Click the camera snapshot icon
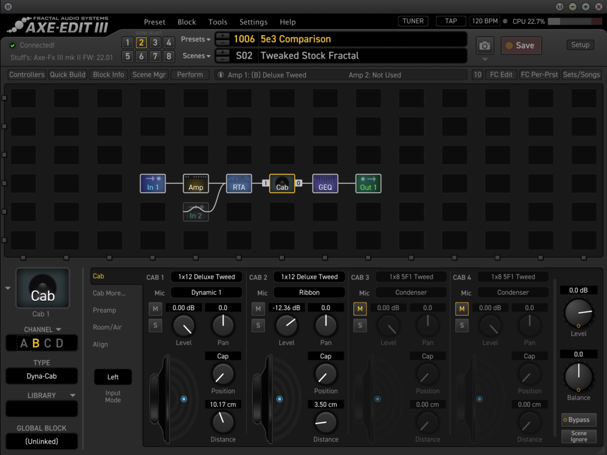607x455 pixels. pos(484,46)
